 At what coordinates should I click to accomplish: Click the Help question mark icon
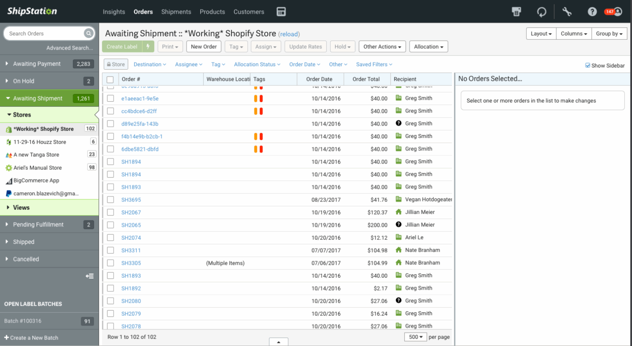[x=592, y=12]
